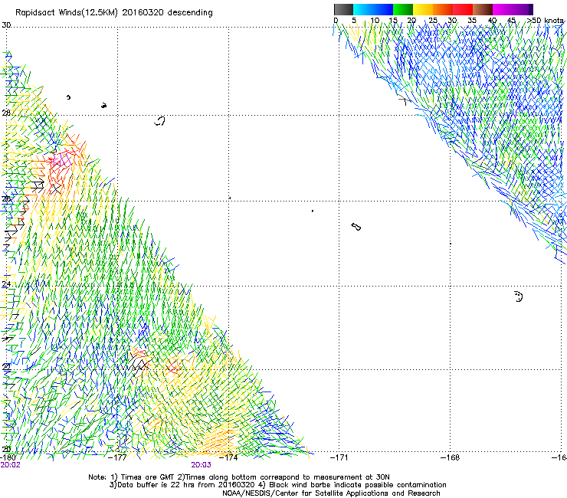
Task: Select the green 15-20 knots legend swatch
Action: [403, 9]
